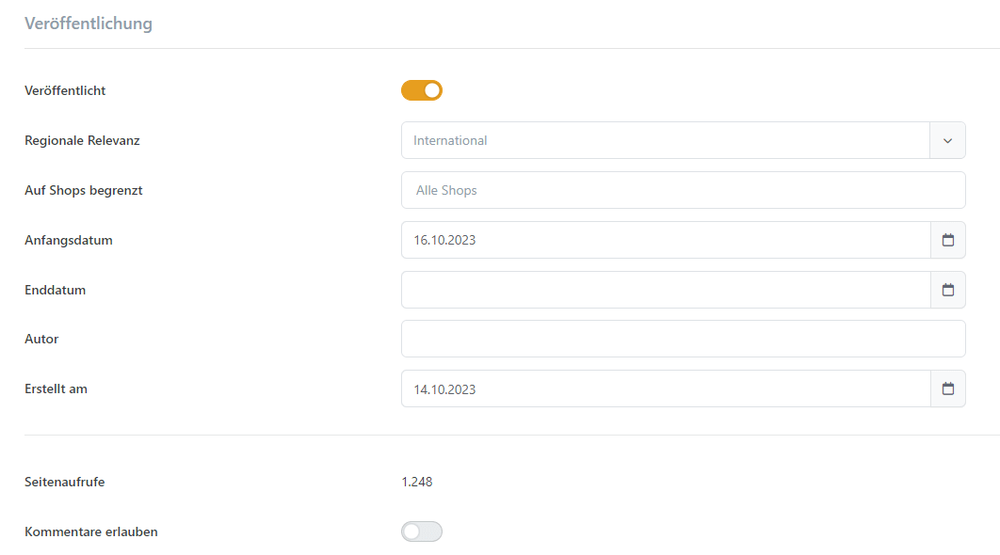1000x555 pixels.
Task: Open calendar picker for Erstellt am
Action: (948, 388)
